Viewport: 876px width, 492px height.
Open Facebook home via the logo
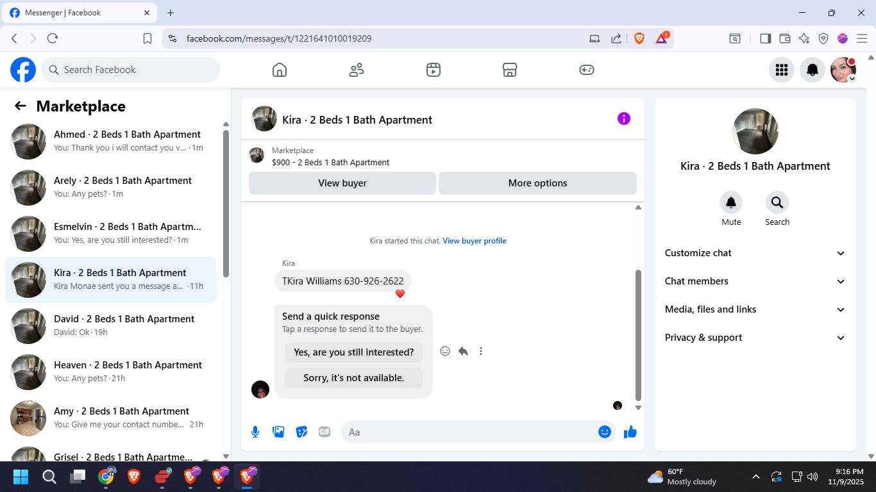(23, 70)
